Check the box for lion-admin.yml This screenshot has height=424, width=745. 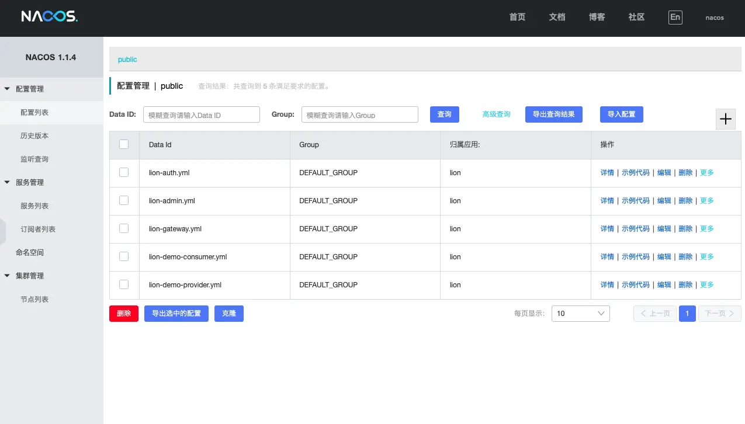point(124,200)
